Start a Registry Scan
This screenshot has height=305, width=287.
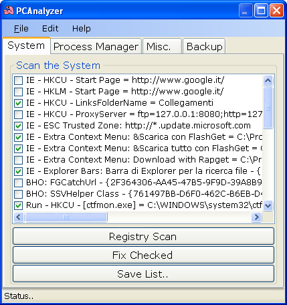coord(143,236)
